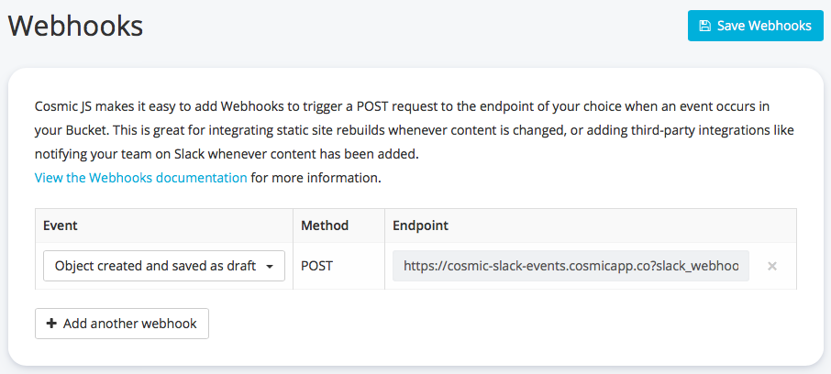Click the Method column header
831x374 pixels.
pyautogui.click(x=323, y=225)
